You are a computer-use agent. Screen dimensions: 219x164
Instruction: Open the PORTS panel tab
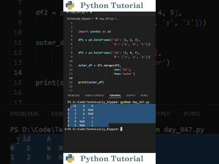[144, 95]
